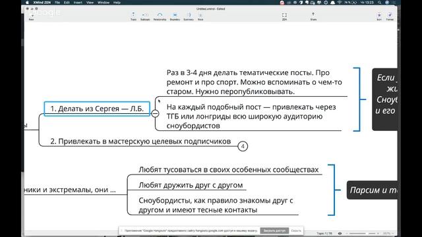Collapse the "Делать из Сергея" branch
Viewport: 422px width, 237px height.
(x=155, y=114)
